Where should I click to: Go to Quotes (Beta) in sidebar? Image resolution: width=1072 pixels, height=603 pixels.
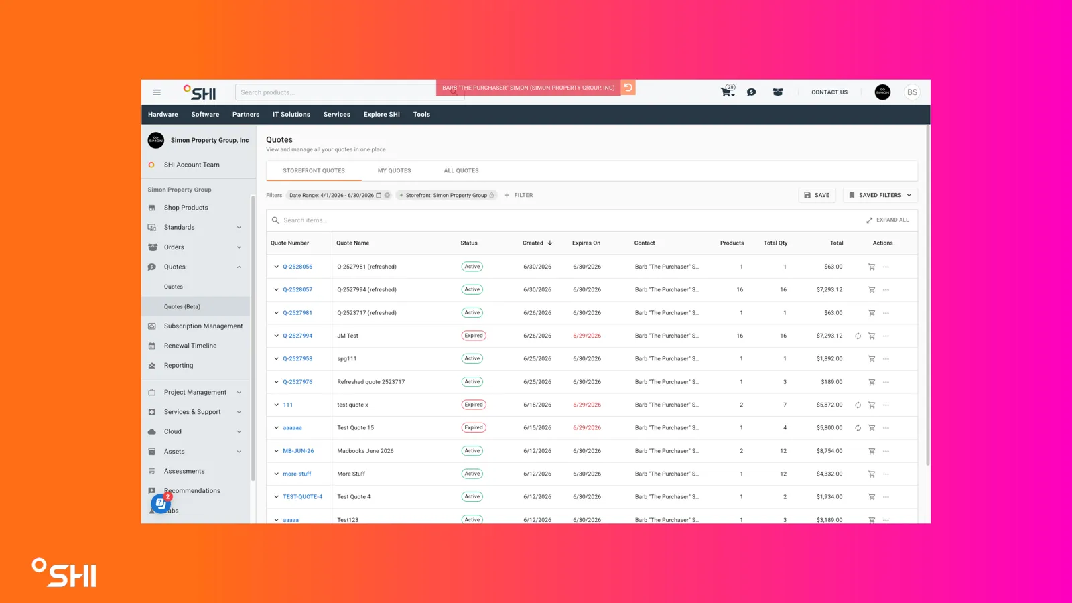point(196,306)
